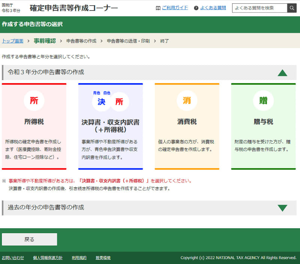
Task: Select the 所得税 (income tax) card icon
Action: [34, 101]
